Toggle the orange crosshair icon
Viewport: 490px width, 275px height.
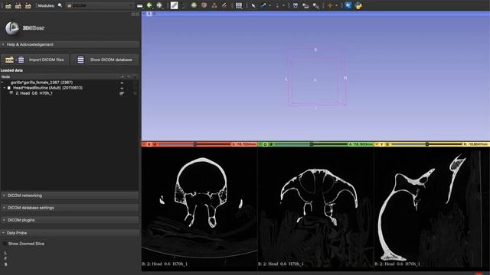[x=330, y=5]
